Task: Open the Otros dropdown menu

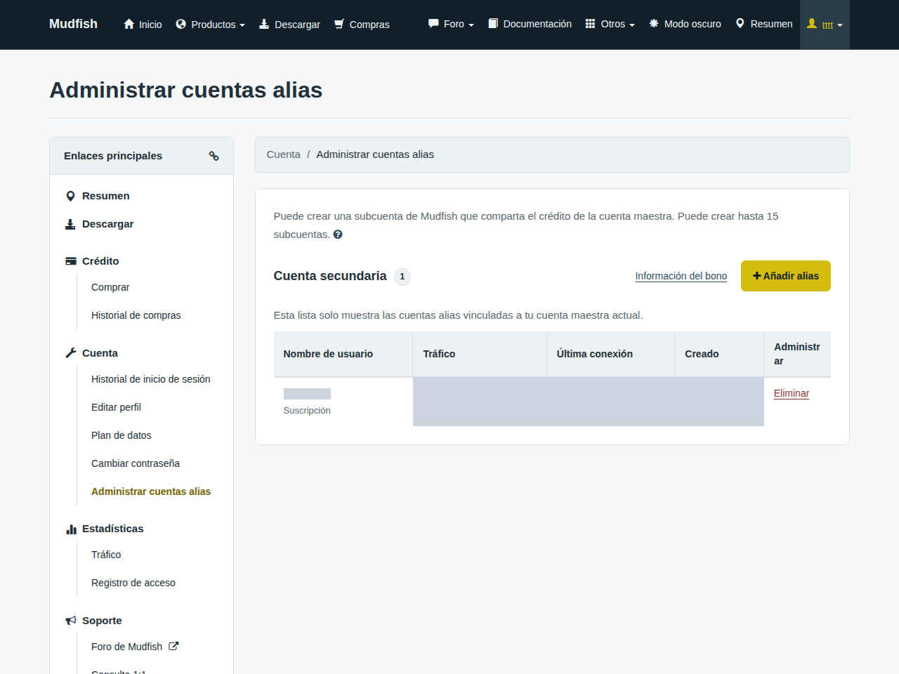Action: point(610,24)
